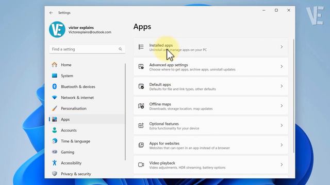This screenshot has height=185, width=330.
Task: Expand Apps for websites chevron
Action: 282,145
